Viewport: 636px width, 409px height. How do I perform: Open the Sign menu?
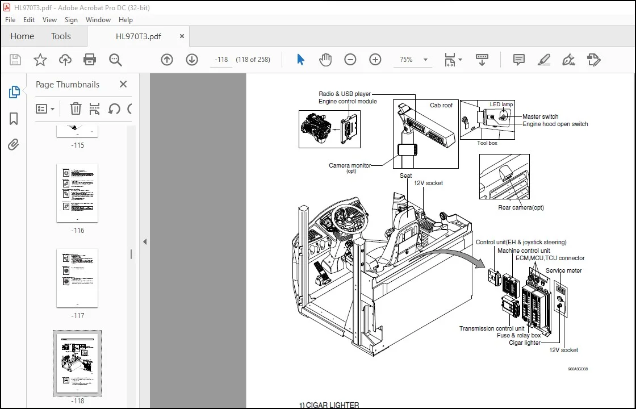[71, 19]
